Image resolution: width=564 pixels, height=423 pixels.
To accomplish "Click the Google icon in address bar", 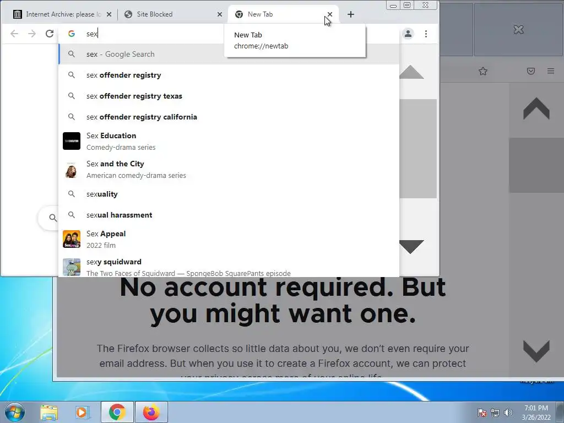I will (72, 34).
